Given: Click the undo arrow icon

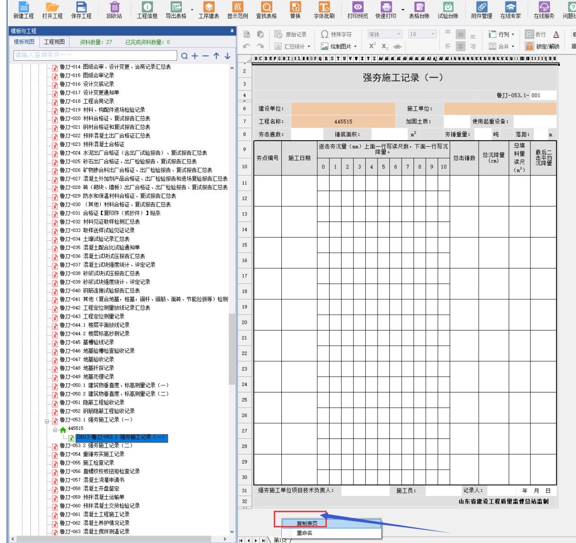Looking at the screenshot, I should point(246,46).
